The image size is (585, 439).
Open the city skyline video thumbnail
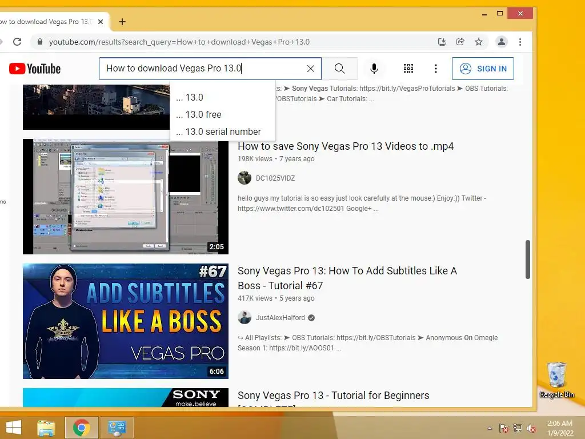click(96, 107)
